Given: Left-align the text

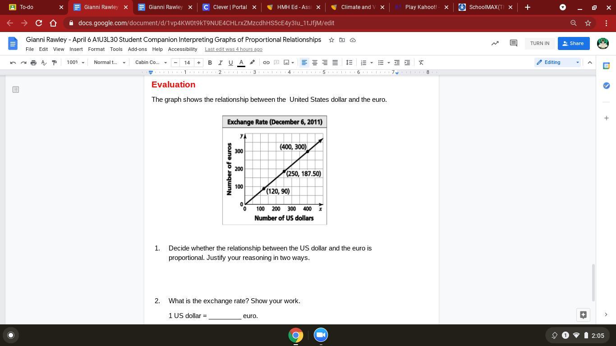Looking at the screenshot, I should (304, 63).
